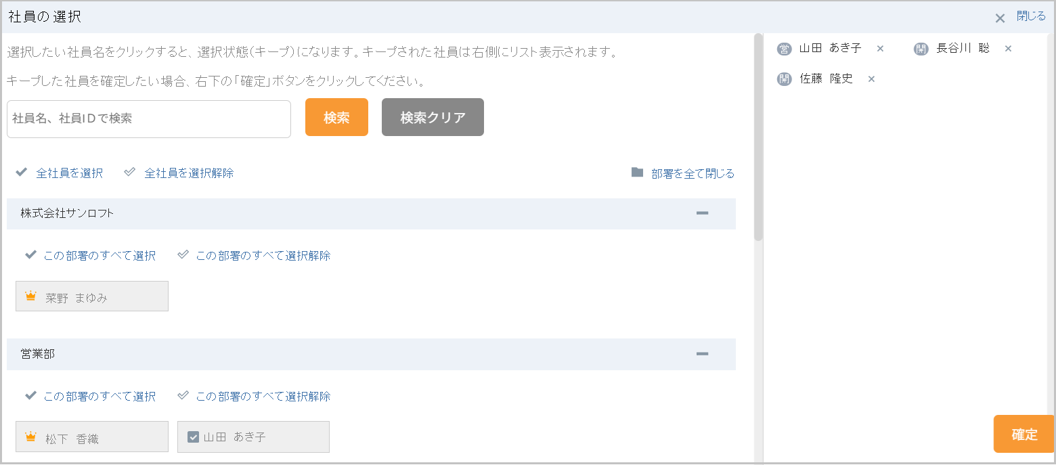
Task: Click the crown icon next to 松下 香織
Action: click(30, 437)
